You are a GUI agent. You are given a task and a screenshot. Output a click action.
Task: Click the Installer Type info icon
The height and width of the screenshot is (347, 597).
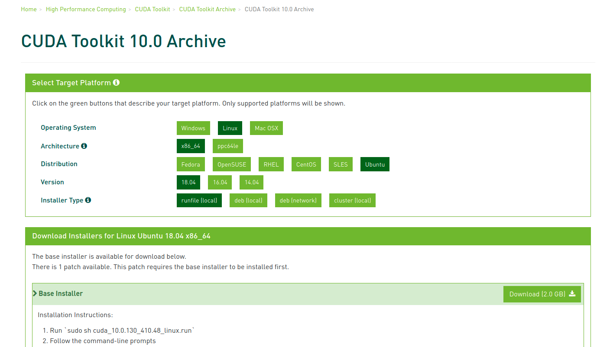[x=88, y=200]
